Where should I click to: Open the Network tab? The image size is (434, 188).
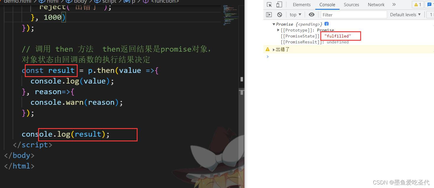(376, 5)
